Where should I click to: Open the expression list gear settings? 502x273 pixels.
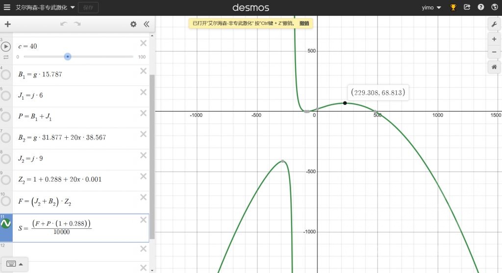(133, 25)
